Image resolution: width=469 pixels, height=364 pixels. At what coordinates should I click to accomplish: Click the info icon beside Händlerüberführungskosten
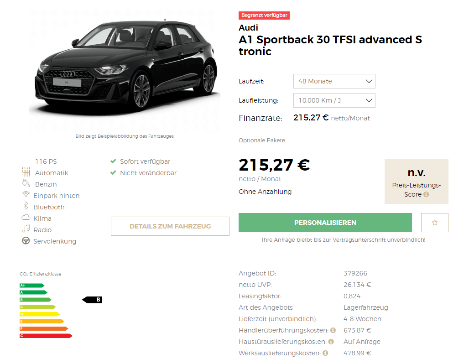coord(333,330)
